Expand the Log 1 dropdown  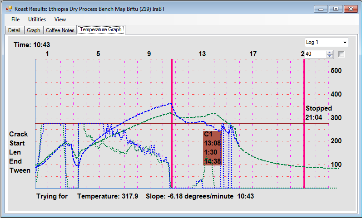[345, 43]
